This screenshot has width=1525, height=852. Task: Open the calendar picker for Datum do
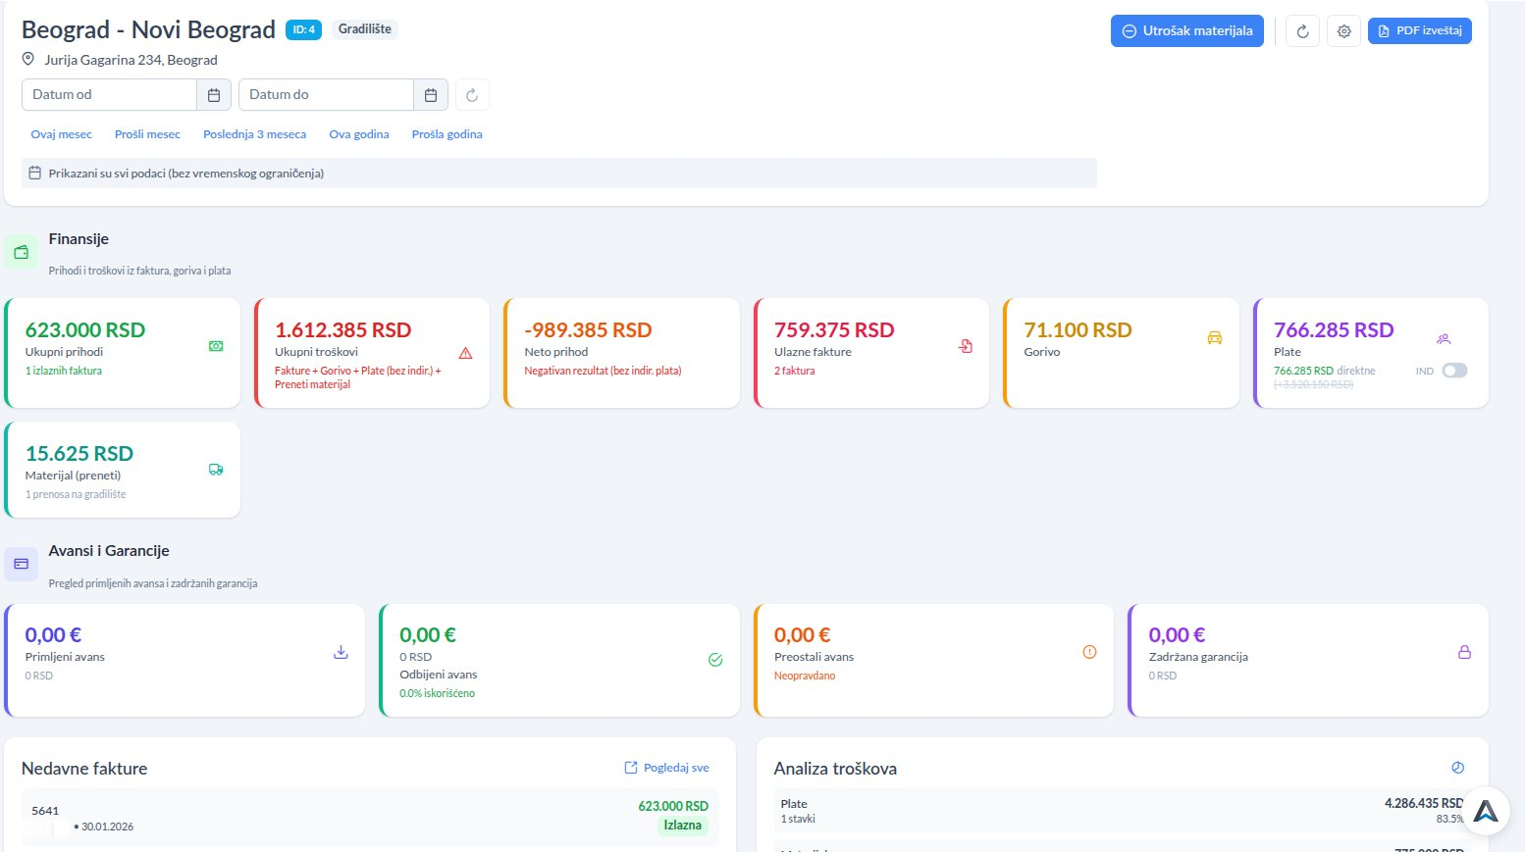(431, 94)
